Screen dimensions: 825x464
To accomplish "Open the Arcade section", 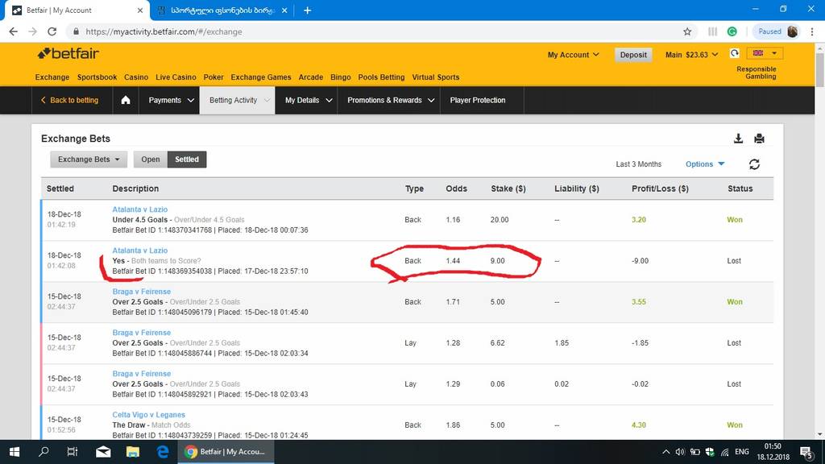I will pyautogui.click(x=310, y=77).
